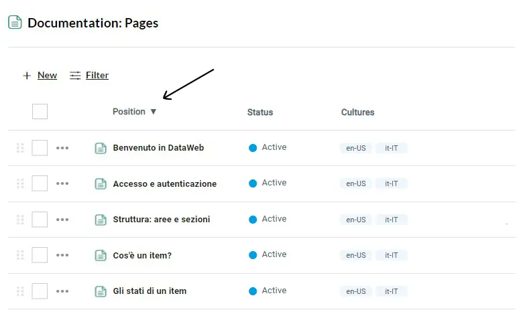Image resolution: width=525 pixels, height=310 pixels.
Task: Open three-dots menu for Struttura: aree e sezioni
Action: pos(62,220)
